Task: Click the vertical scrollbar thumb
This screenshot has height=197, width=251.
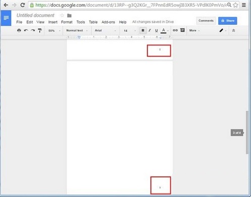Action: click(x=247, y=133)
